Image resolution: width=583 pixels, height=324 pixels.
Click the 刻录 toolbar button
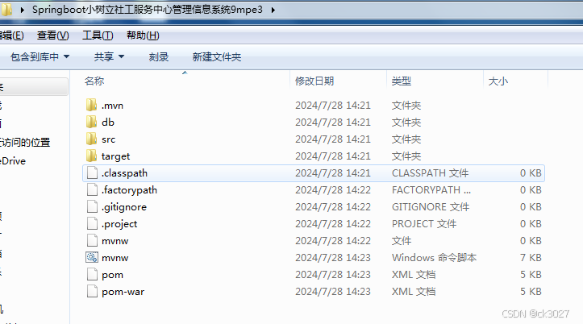click(x=159, y=57)
